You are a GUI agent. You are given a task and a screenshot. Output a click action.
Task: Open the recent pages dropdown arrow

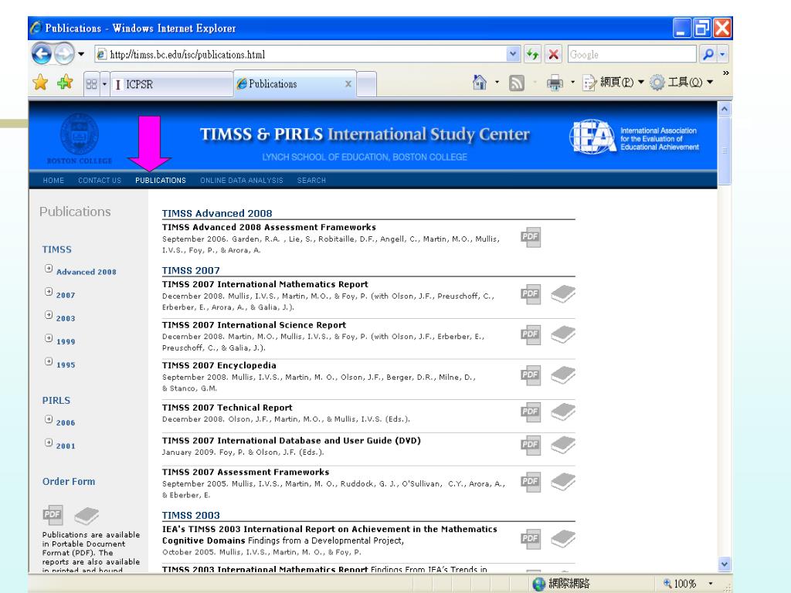pyautogui.click(x=80, y=54)
